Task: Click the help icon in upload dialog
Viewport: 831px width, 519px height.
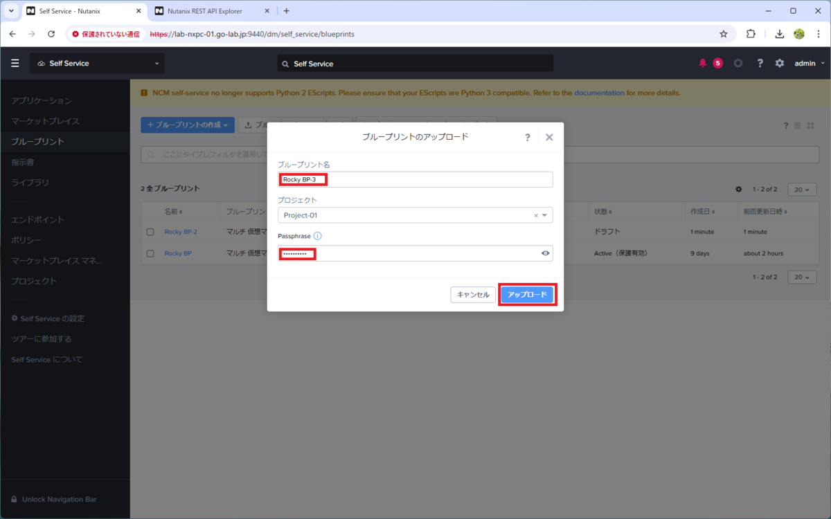Action: tap(528, 137)
